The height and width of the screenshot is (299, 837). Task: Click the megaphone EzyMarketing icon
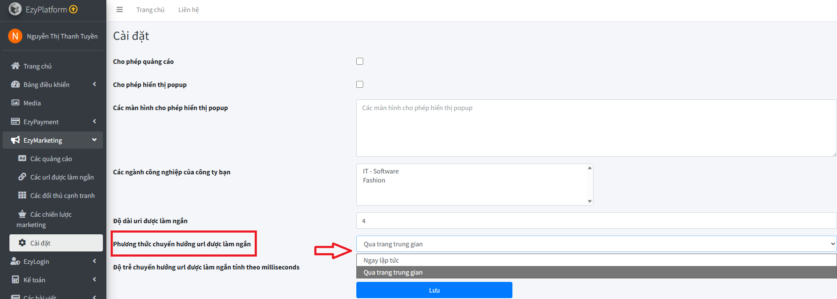(15, 140)
